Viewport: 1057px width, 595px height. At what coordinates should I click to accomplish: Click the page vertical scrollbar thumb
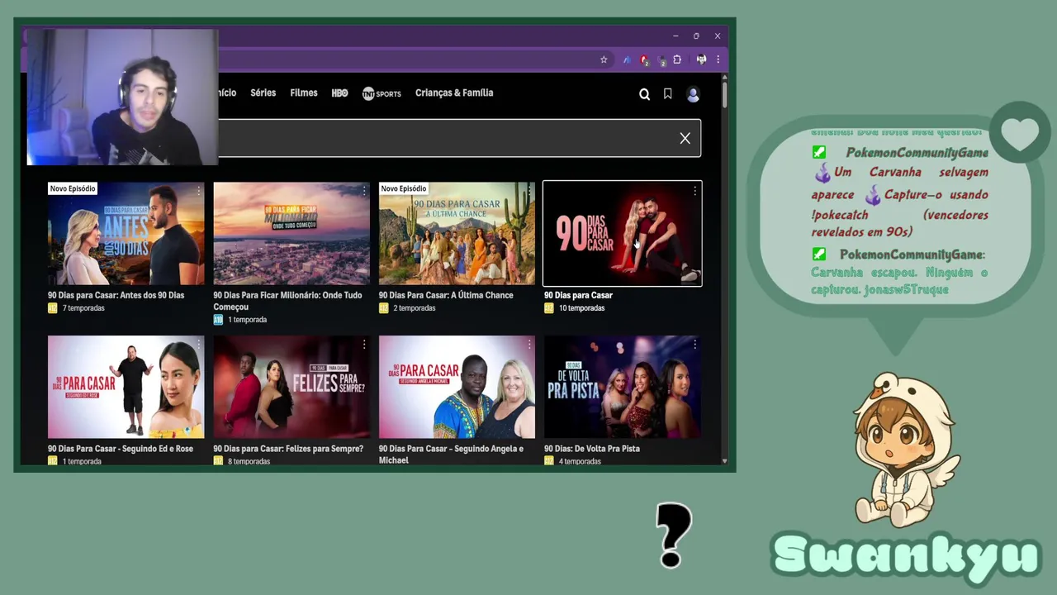[724, 94]
